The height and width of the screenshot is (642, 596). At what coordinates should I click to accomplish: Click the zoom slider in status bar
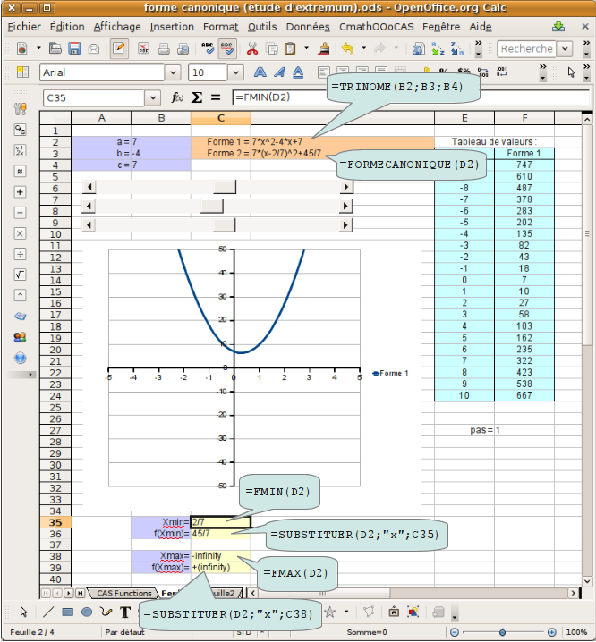tap(503, 632)
